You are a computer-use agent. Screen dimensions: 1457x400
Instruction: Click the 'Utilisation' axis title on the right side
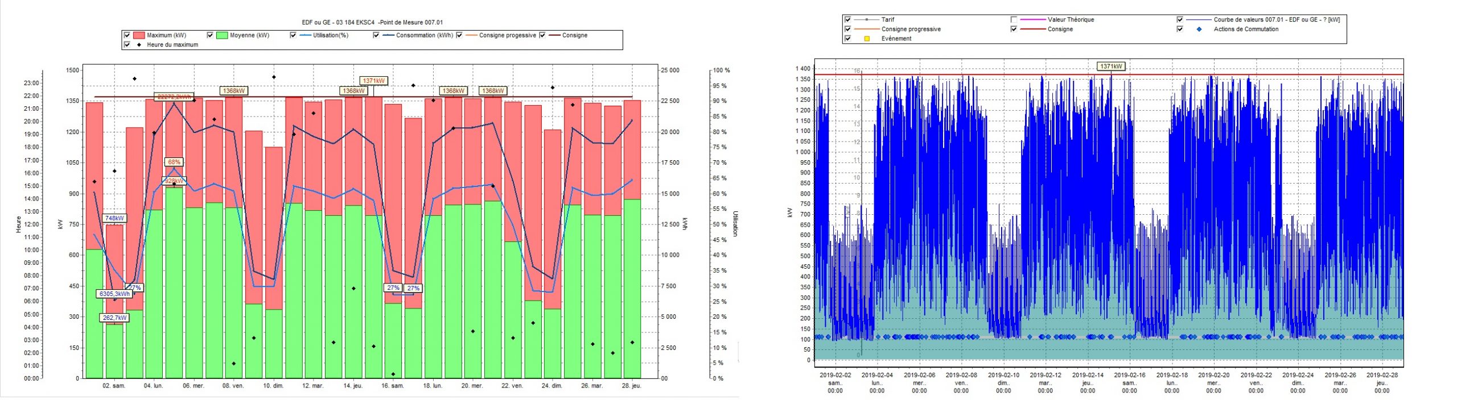(x=735, y=224)
